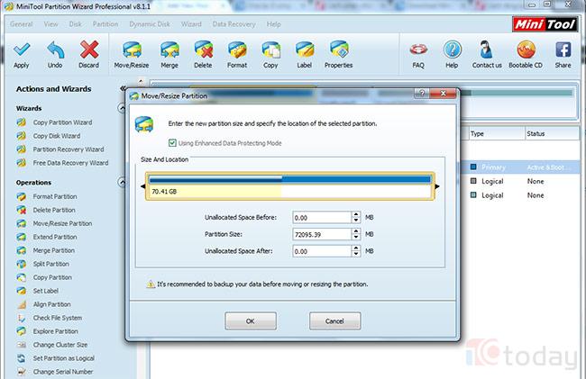Sort by the Type column header
The image size is (586, 379).
497,133
